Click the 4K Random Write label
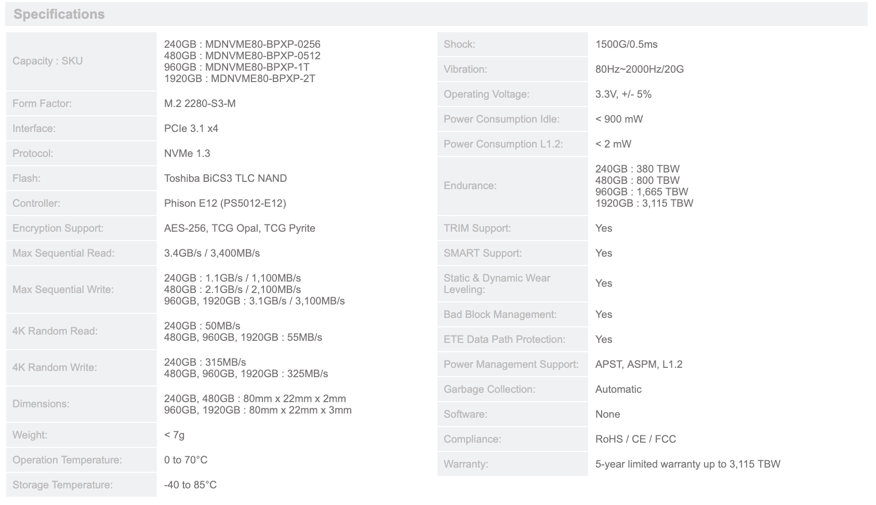876x505 pixels. point(55,367)
